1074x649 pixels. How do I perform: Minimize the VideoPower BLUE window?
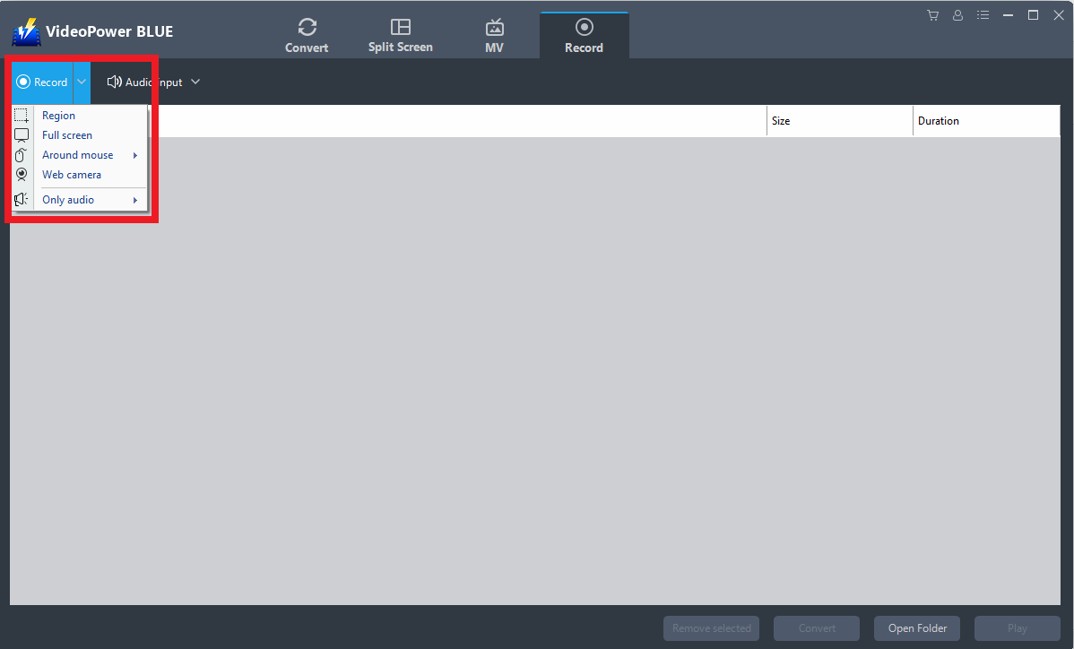point(1009,15)
